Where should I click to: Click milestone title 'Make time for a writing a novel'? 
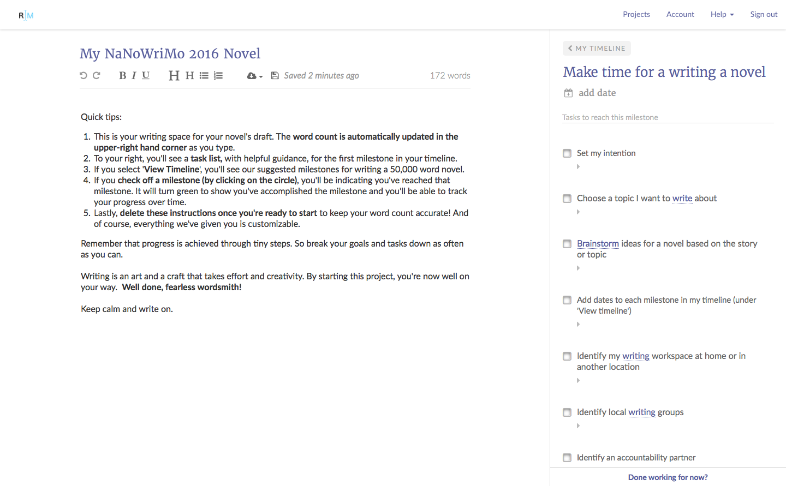(x=664, y=72)
